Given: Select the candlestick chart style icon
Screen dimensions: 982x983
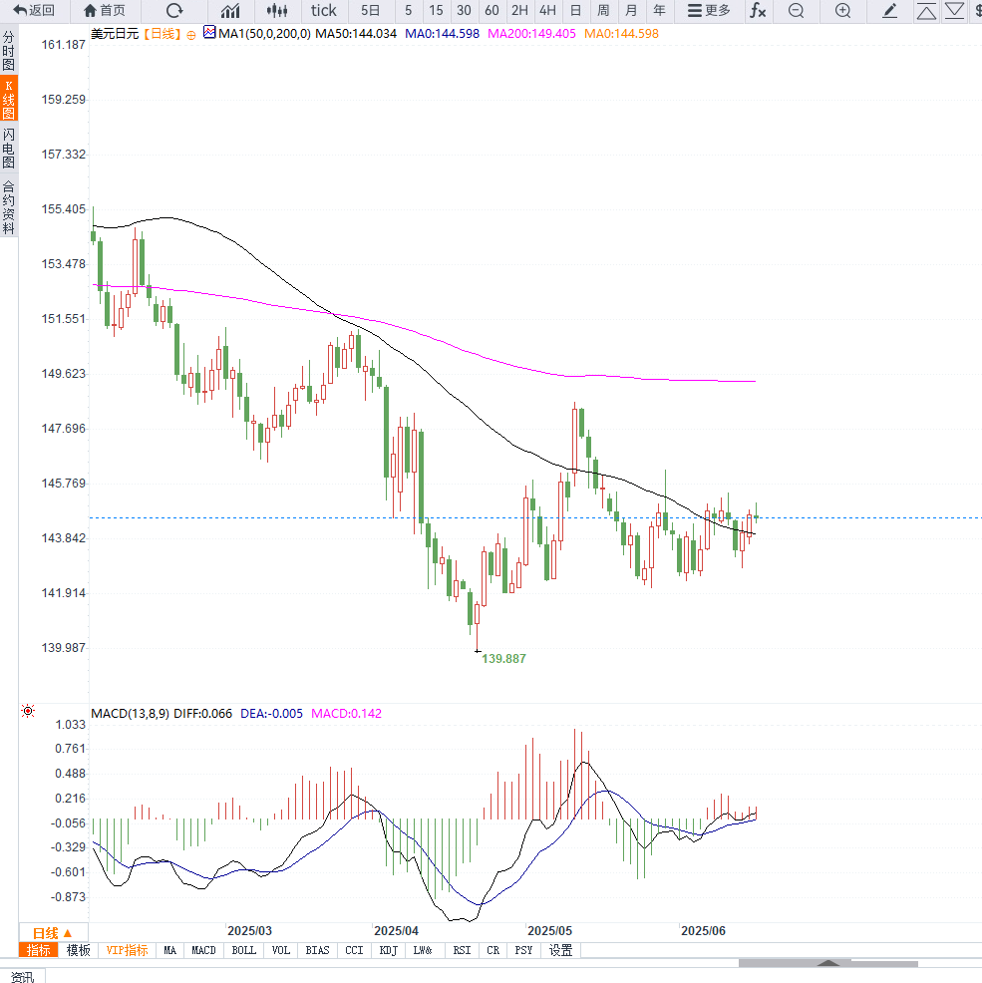Looking at the screenshot, I should (278, 11).
